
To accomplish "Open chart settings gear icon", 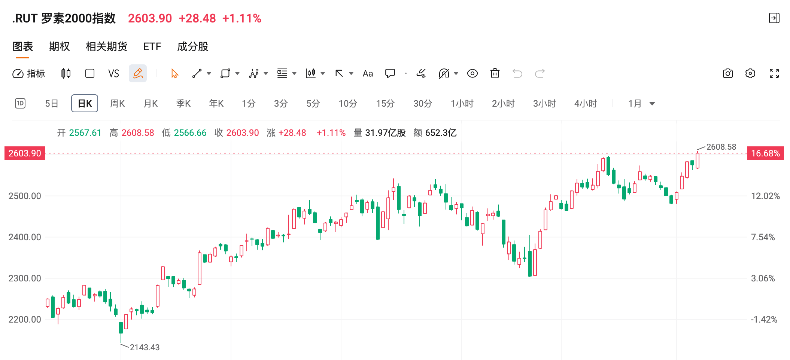I will (x=750, y=73).
